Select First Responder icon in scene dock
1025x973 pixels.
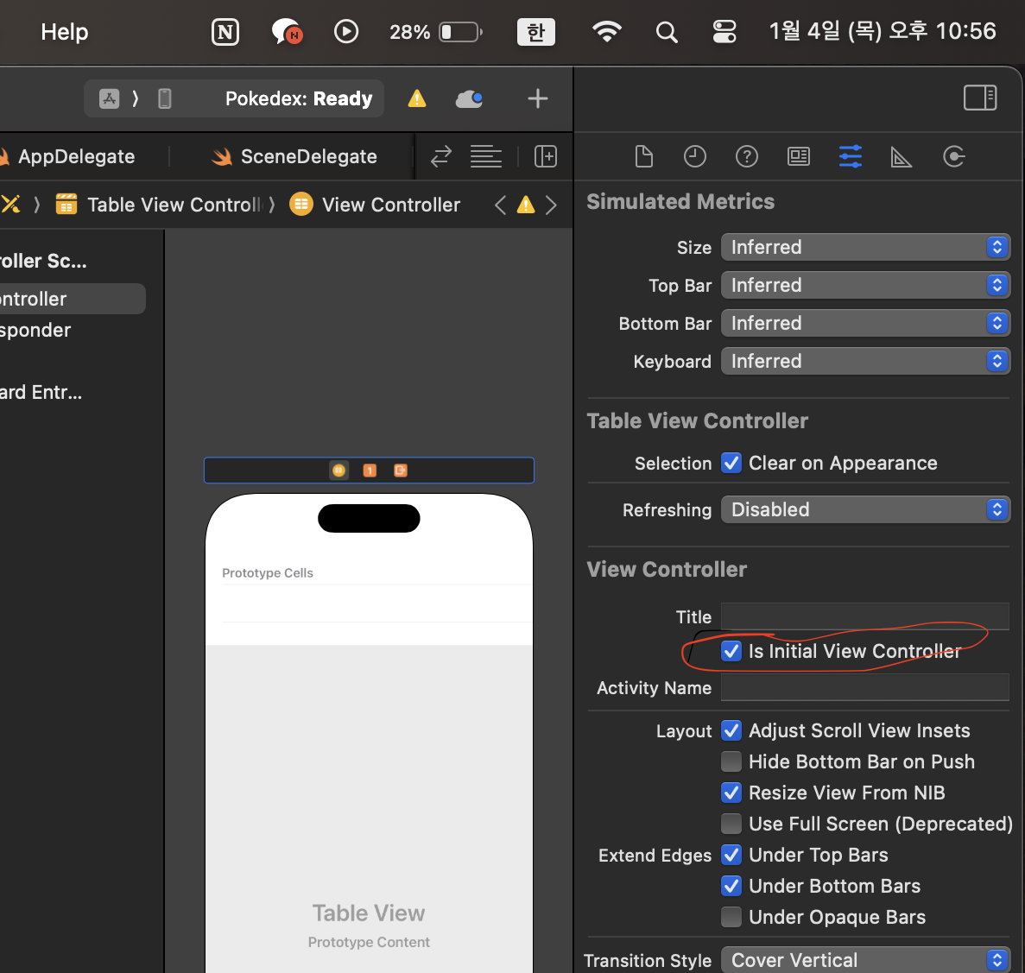pos(370,471)
